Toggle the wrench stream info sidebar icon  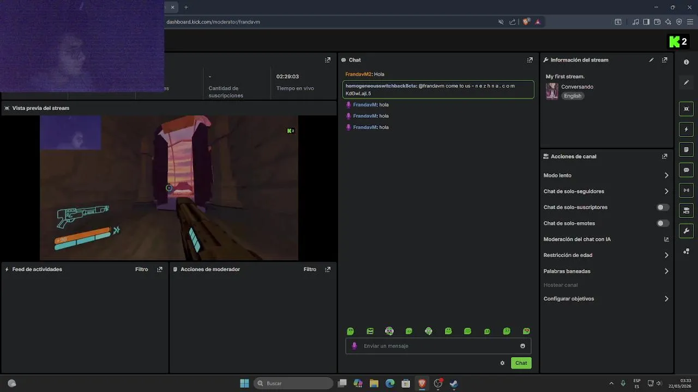pyautogui.click(x=686, y=231)
